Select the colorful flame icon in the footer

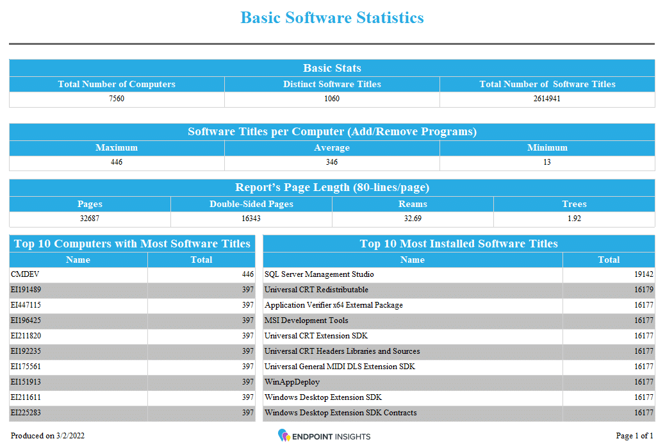click(284, 436)
